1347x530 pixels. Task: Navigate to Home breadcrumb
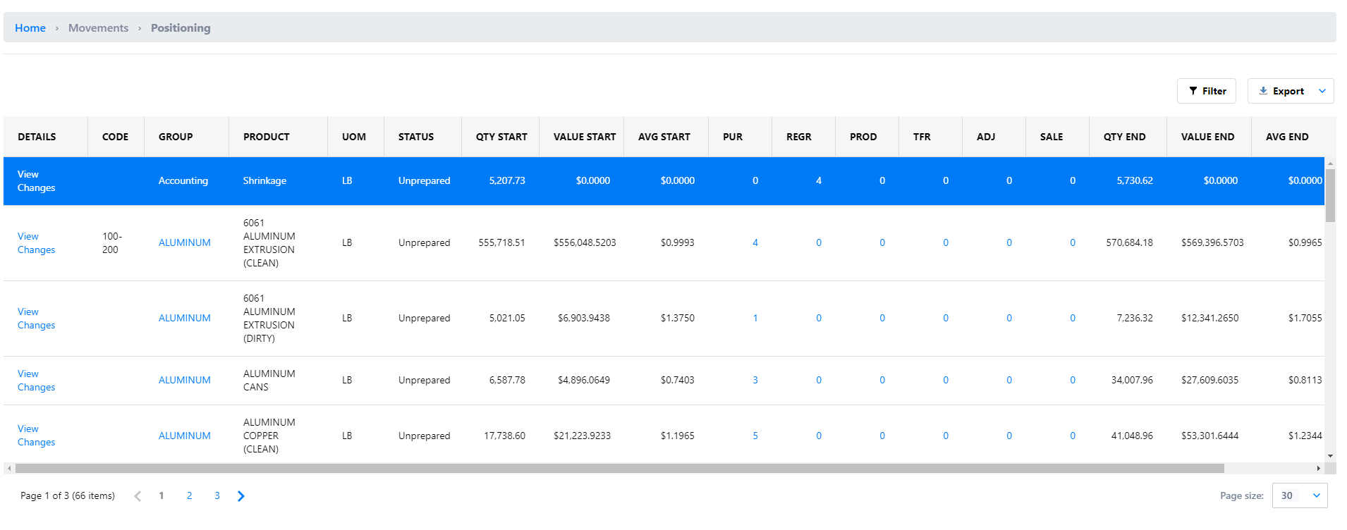[30, 27]
